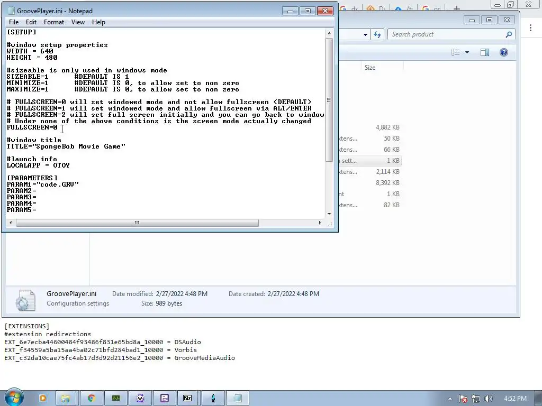Image resolution: width=542 pixels, height=406 pixels.
Task: Show hidden system tray icons arrow
Action: coord(450,399)
